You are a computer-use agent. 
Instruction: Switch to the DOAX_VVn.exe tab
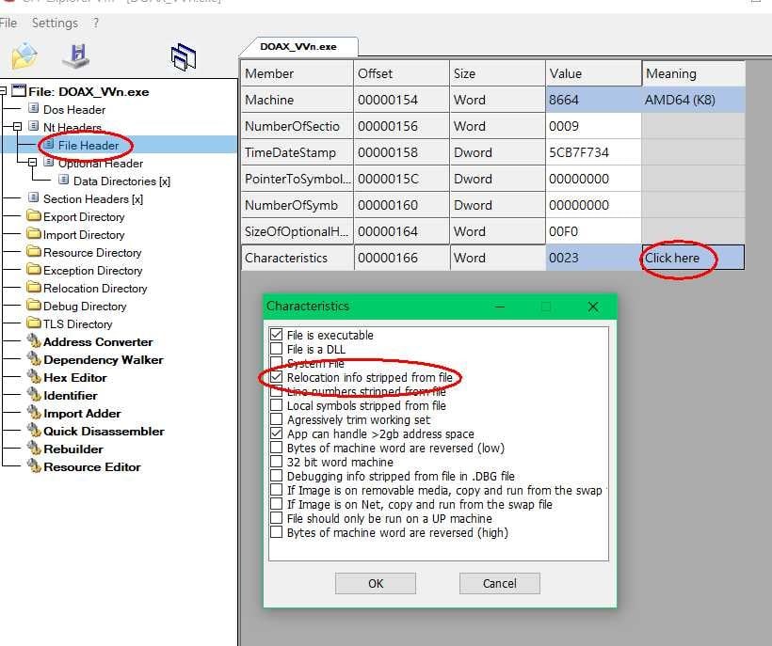click(x=298, y=47)
